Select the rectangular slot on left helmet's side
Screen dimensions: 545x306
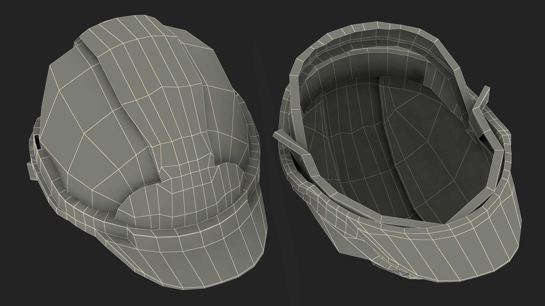pyautogui.click(x=37, y=142)
